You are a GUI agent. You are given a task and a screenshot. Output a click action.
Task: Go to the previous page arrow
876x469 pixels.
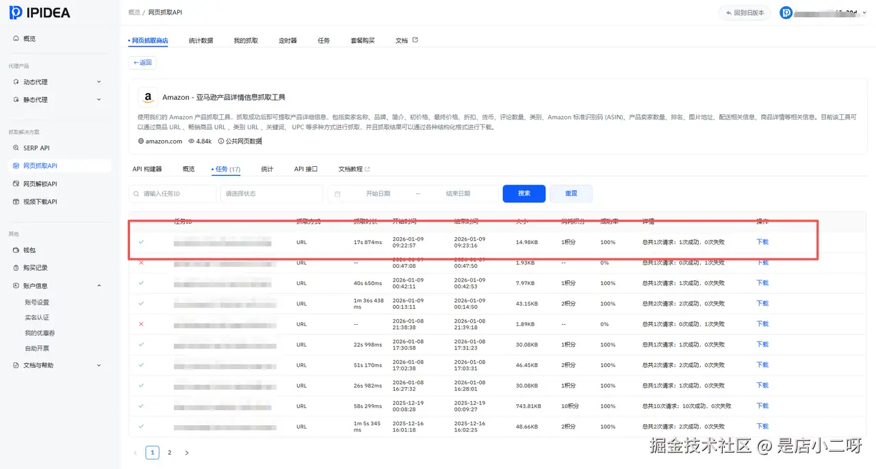135,453
